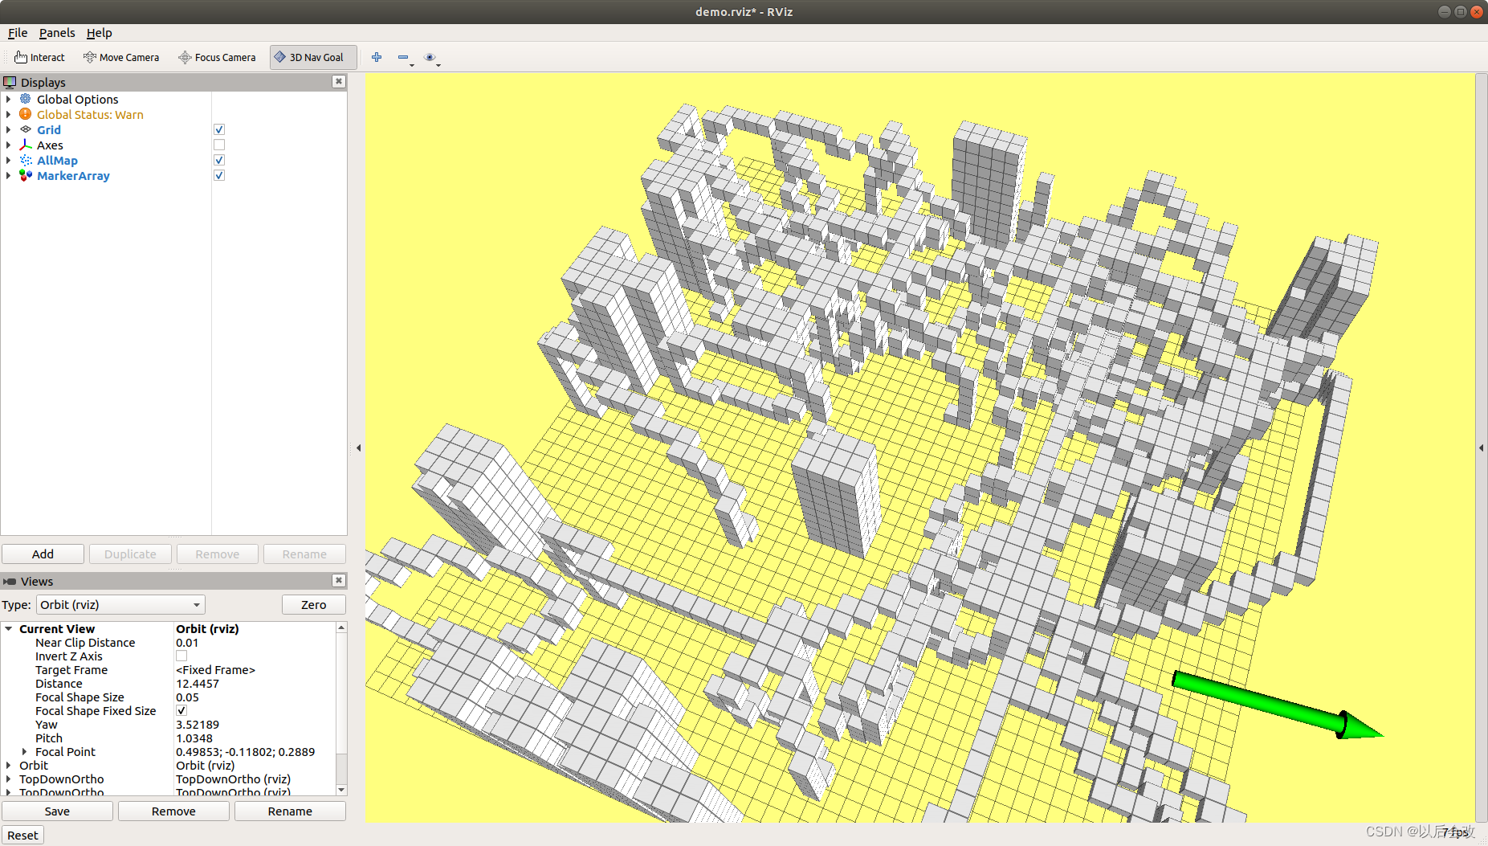
Task: Expand the AllMap display properties
Action: point(9,160)
